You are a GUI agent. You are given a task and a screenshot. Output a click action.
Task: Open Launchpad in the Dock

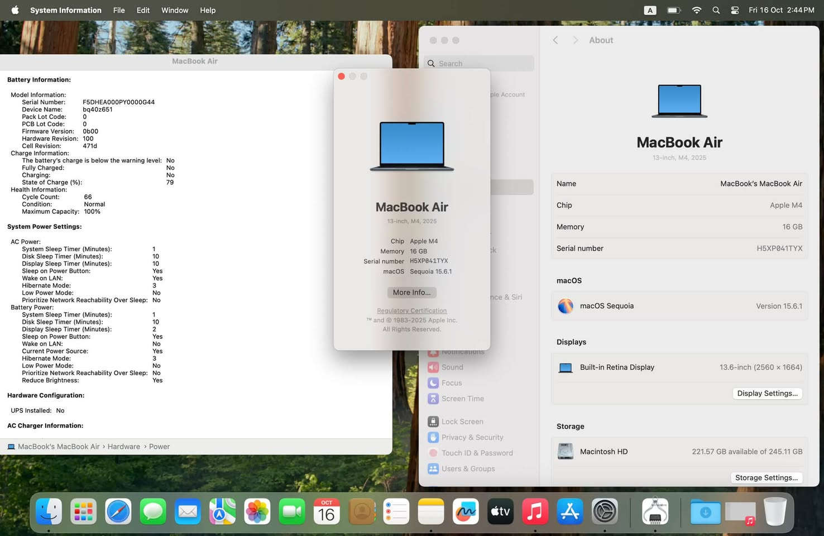(x=83, y=511)
